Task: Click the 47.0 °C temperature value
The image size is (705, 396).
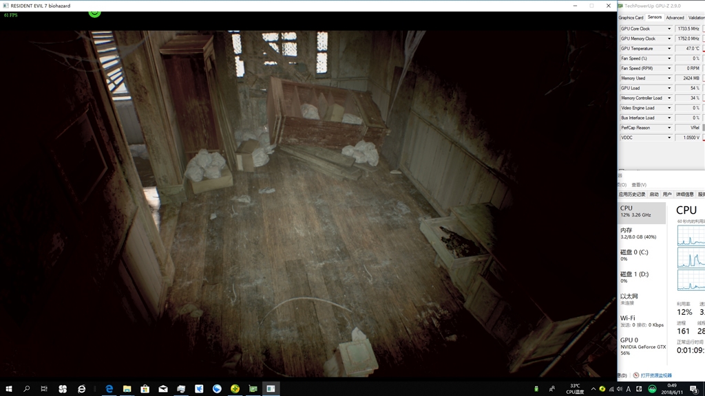Action: (688, 49)
